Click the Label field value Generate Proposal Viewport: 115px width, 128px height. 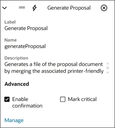click(26, 28)
